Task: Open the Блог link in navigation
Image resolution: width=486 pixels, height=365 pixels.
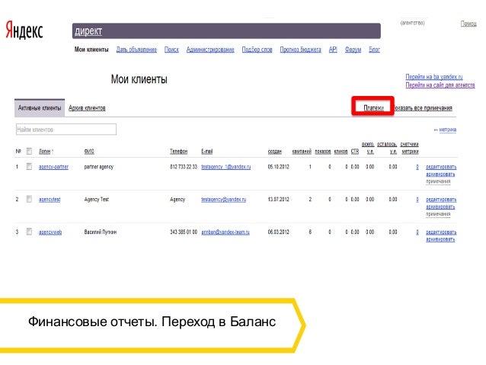Action: tap(374, 50)
